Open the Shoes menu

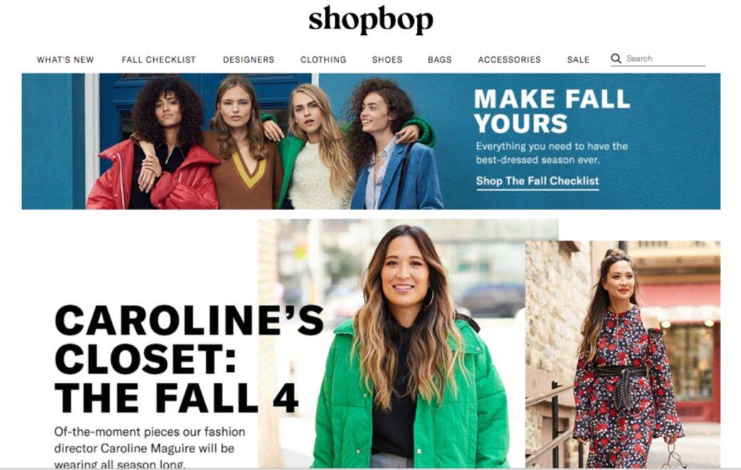[387, 60]
